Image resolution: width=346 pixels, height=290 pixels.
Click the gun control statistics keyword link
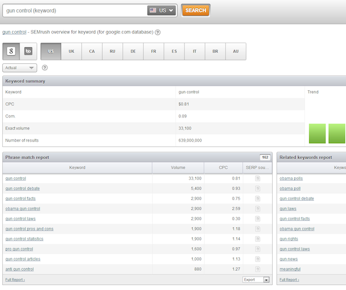(24, 239)
